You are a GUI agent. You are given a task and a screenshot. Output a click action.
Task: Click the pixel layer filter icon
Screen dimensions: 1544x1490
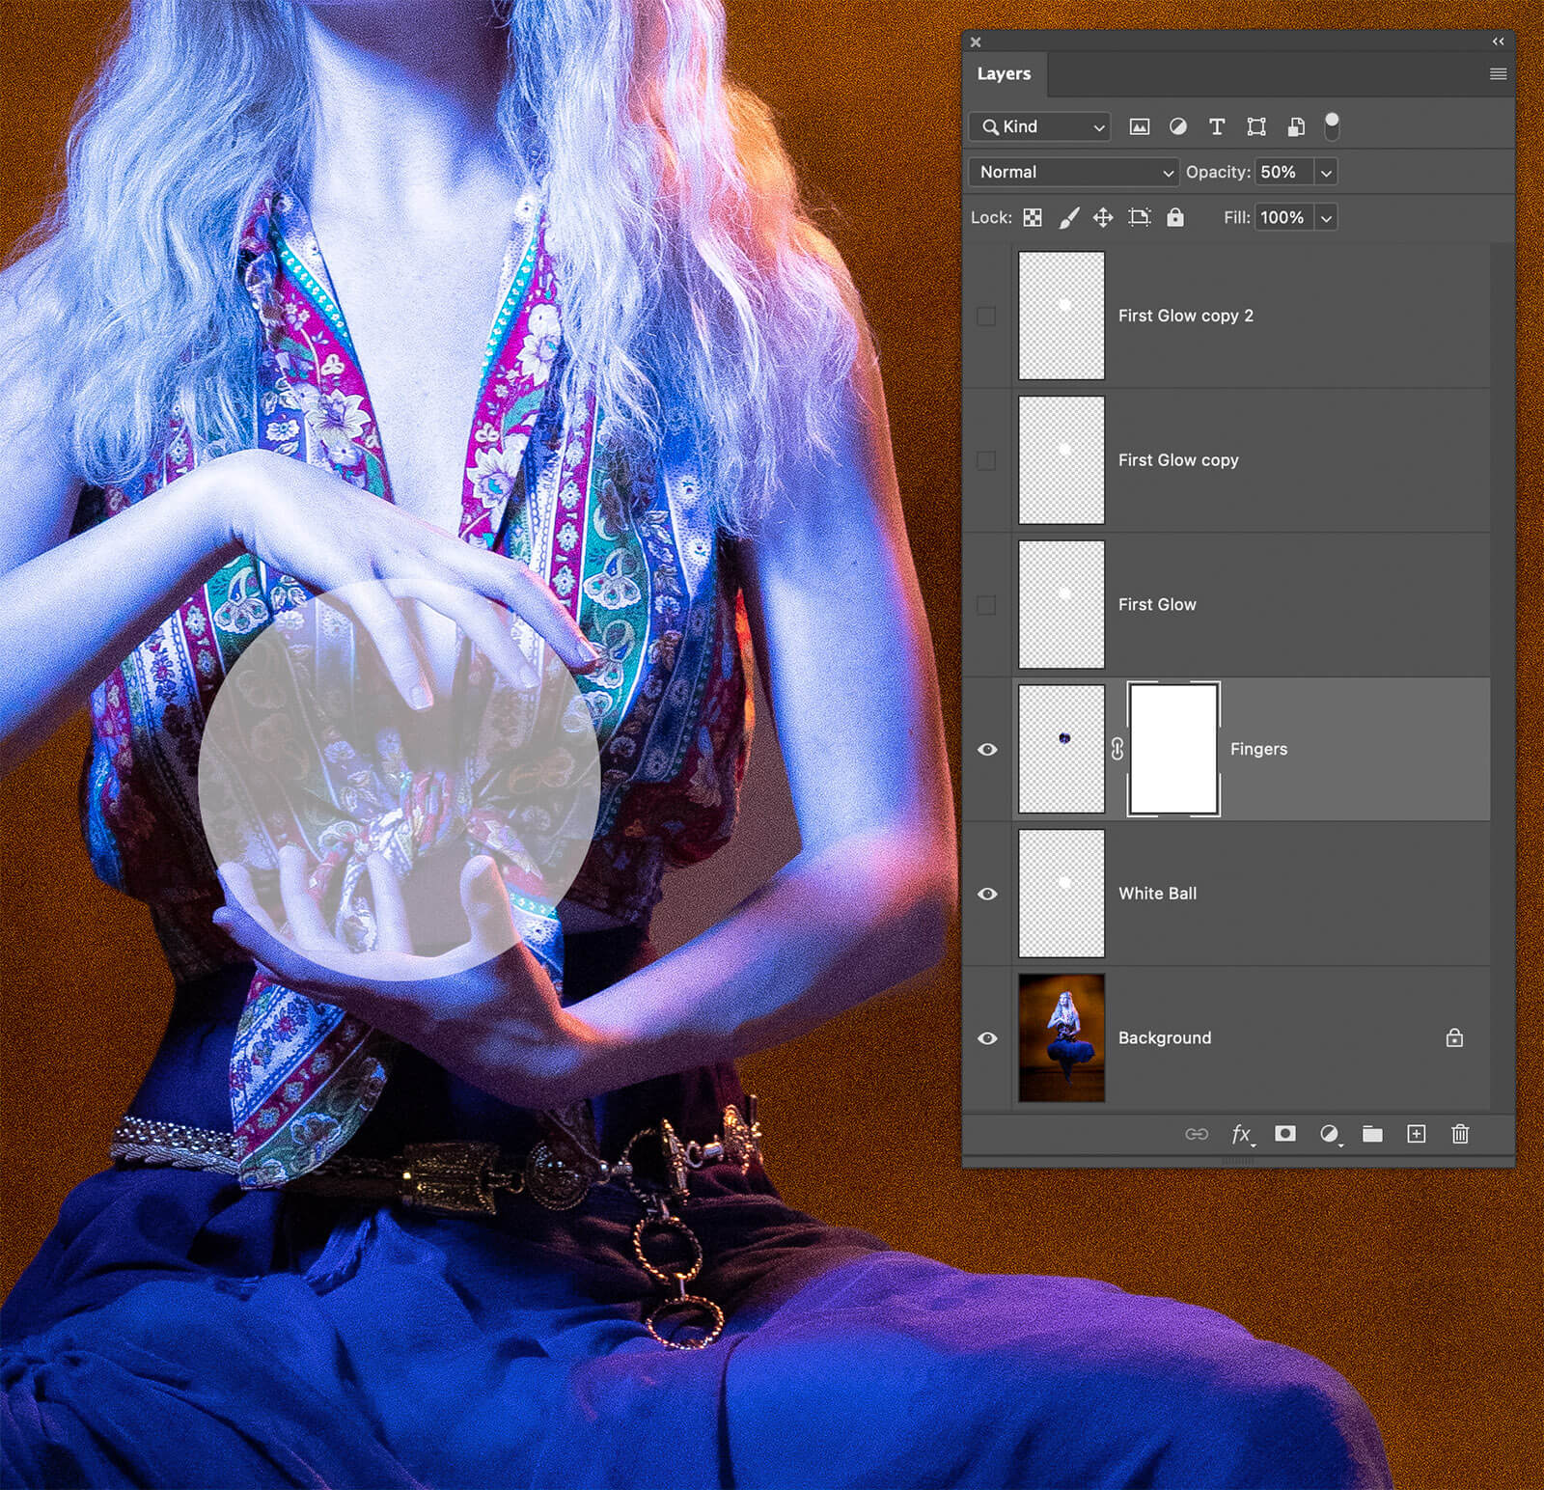[x=1140, y=126]
